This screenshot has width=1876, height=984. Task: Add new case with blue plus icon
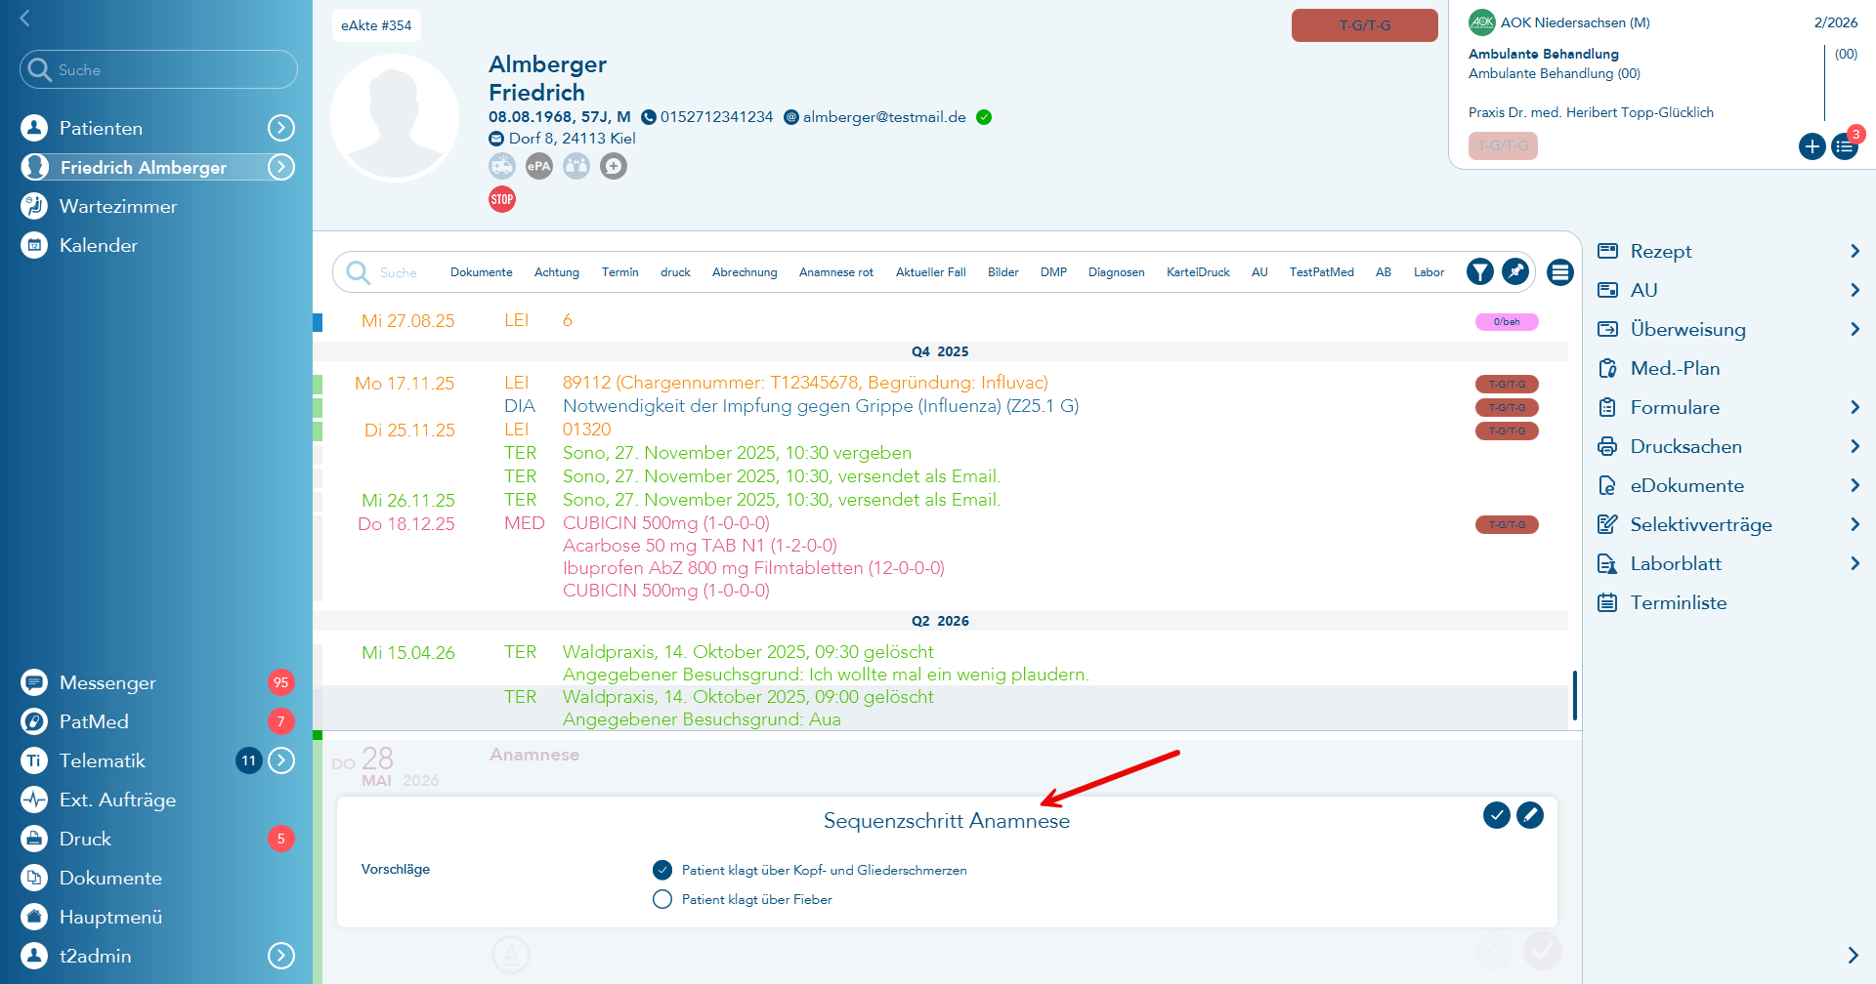tap(1812, 146)
